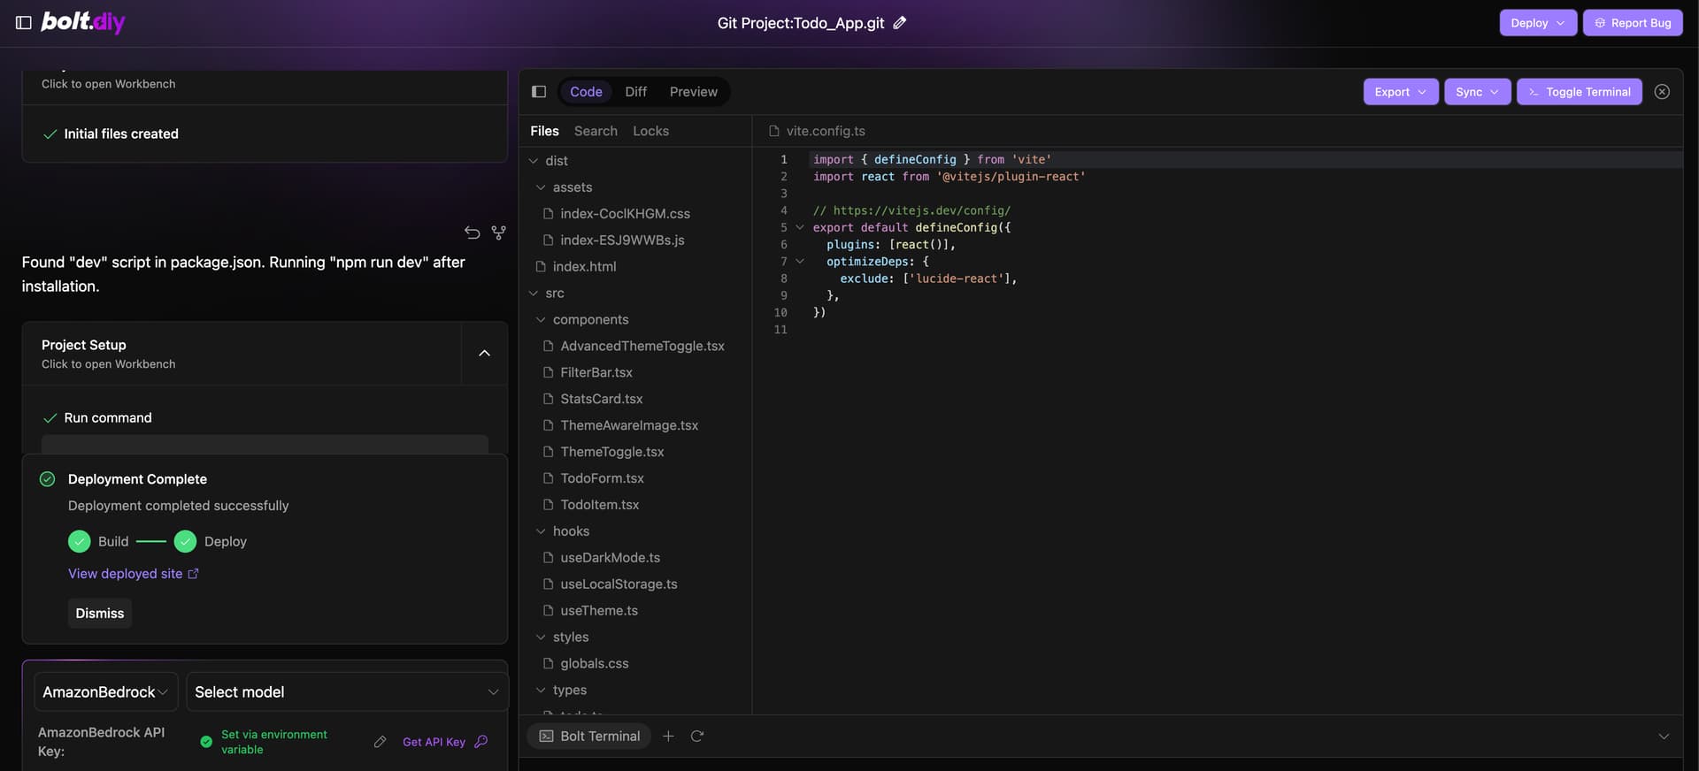The height and width of the screenshot is (771, 1699).
Task: Click the revert message undo icon
Action: point(473,233)
